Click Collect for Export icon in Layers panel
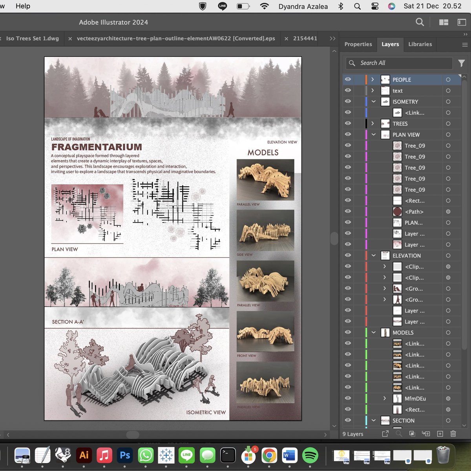The width and height of the screenshot is (471, 471). click(385, 434)
